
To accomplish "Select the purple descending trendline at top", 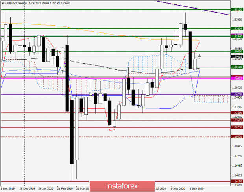I will point(194,8).
